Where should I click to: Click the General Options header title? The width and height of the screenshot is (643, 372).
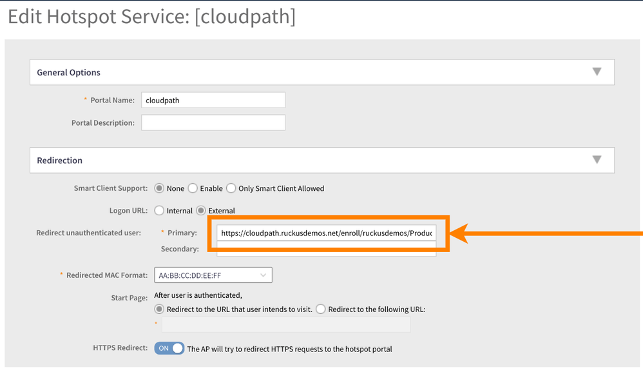[x=69, y=72]
